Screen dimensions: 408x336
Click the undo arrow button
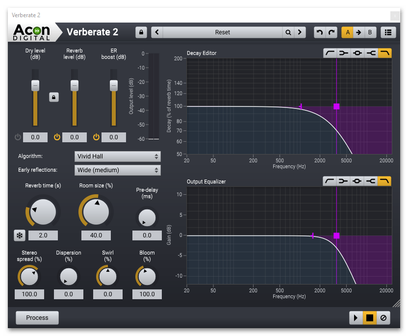[320, 32]
